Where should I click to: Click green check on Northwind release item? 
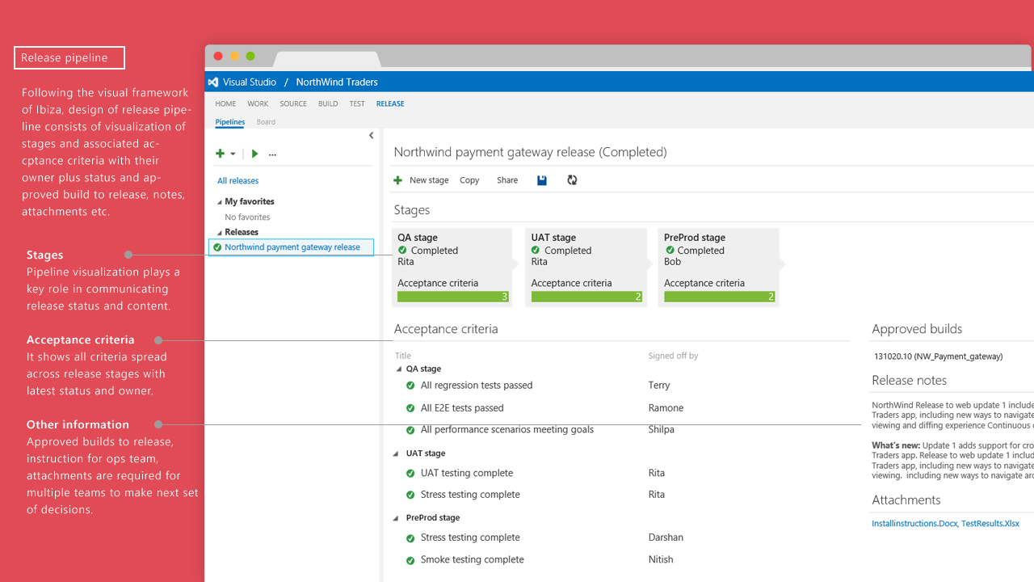pyautogui.click(x=217, y=247)
